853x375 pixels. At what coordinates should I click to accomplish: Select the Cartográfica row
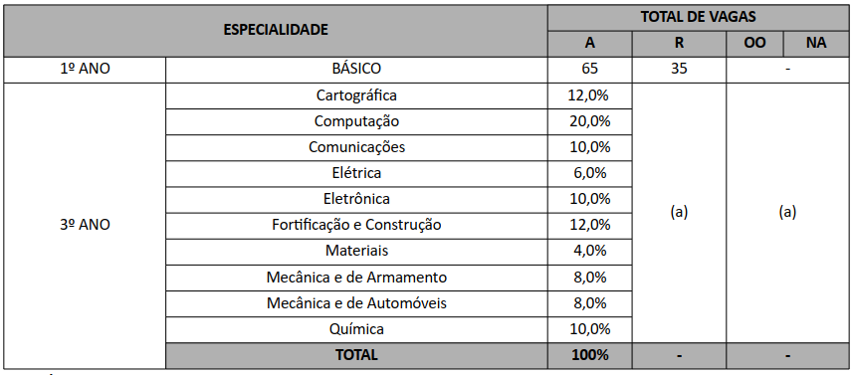pyautogui.click(x=399, y=95)
